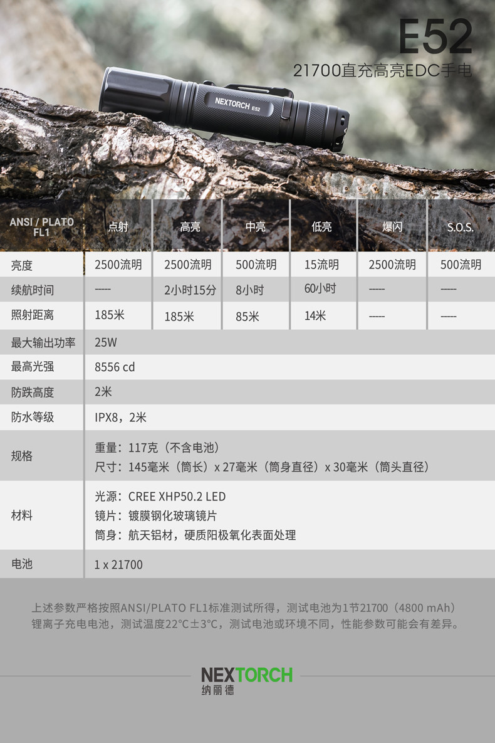Click the E52 model title
Image resolution: width=495 pixels, height=743 pixels.
click(435, 37)
